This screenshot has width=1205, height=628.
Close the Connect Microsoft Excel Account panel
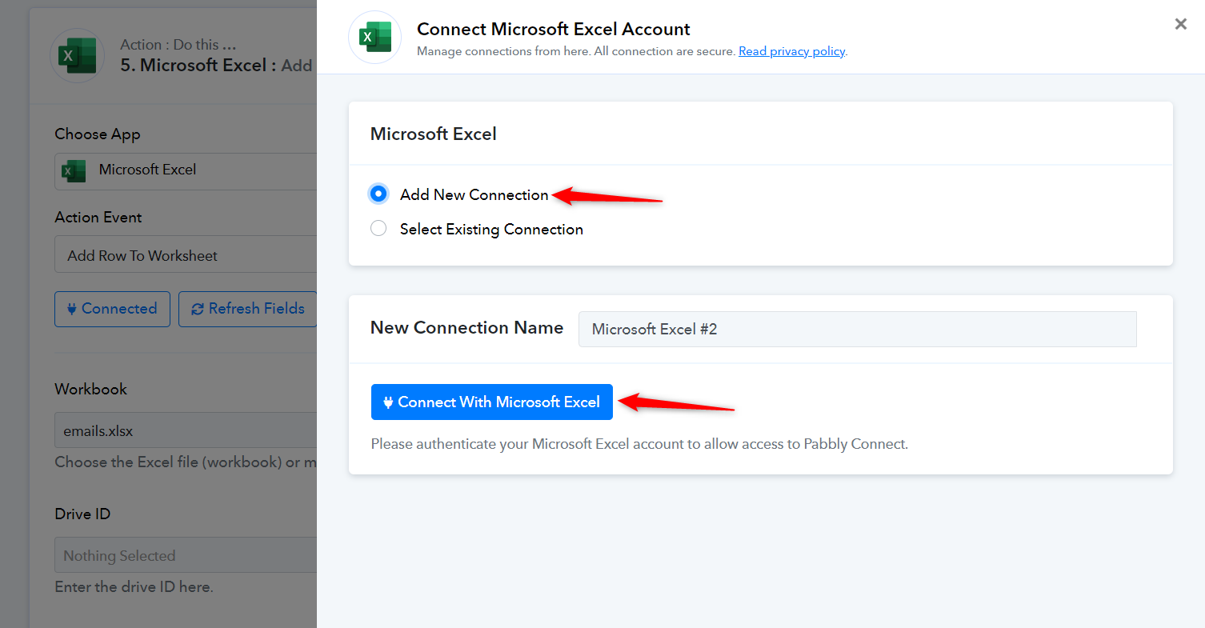(1180, 24)
